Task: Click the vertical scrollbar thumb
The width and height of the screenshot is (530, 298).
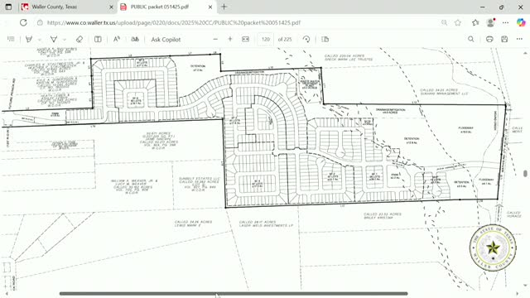Action: 525,173
